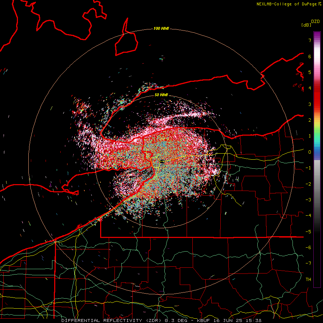Click the DZD product label above the scale
The height and width of the screenshot is (323, 323).
[315, 22]
